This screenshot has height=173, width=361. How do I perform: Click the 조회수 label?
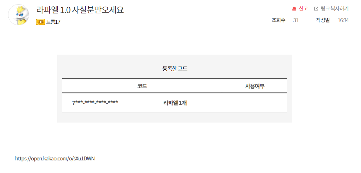coord(278,20)
